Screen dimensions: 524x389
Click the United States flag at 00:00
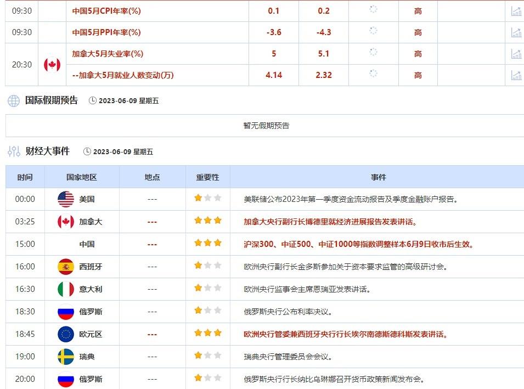(66, 199)
